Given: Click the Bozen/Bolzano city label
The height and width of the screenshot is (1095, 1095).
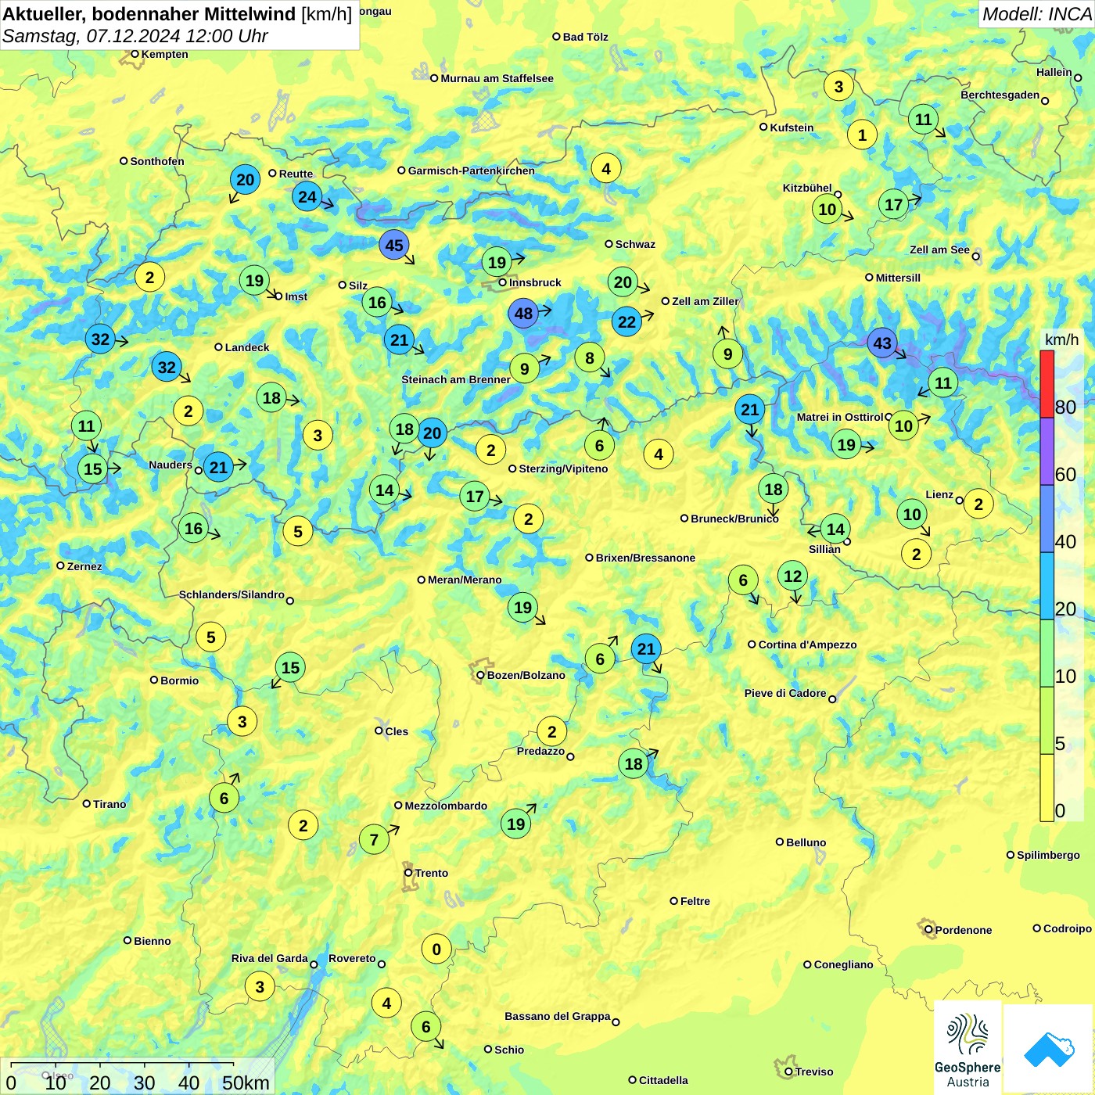Looking at the screenshot, I should click(x=526, y=675).
